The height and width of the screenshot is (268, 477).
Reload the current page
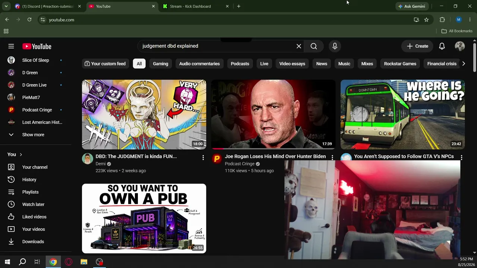[29, 20]
